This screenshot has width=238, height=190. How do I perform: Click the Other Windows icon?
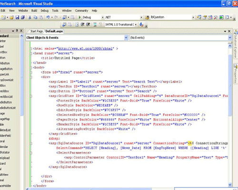227,17
